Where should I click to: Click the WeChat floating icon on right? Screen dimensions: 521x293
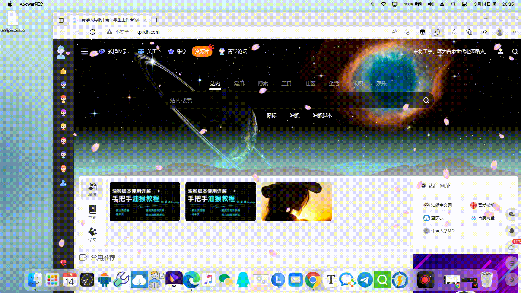pyautogui.click(x=512, y=215)
